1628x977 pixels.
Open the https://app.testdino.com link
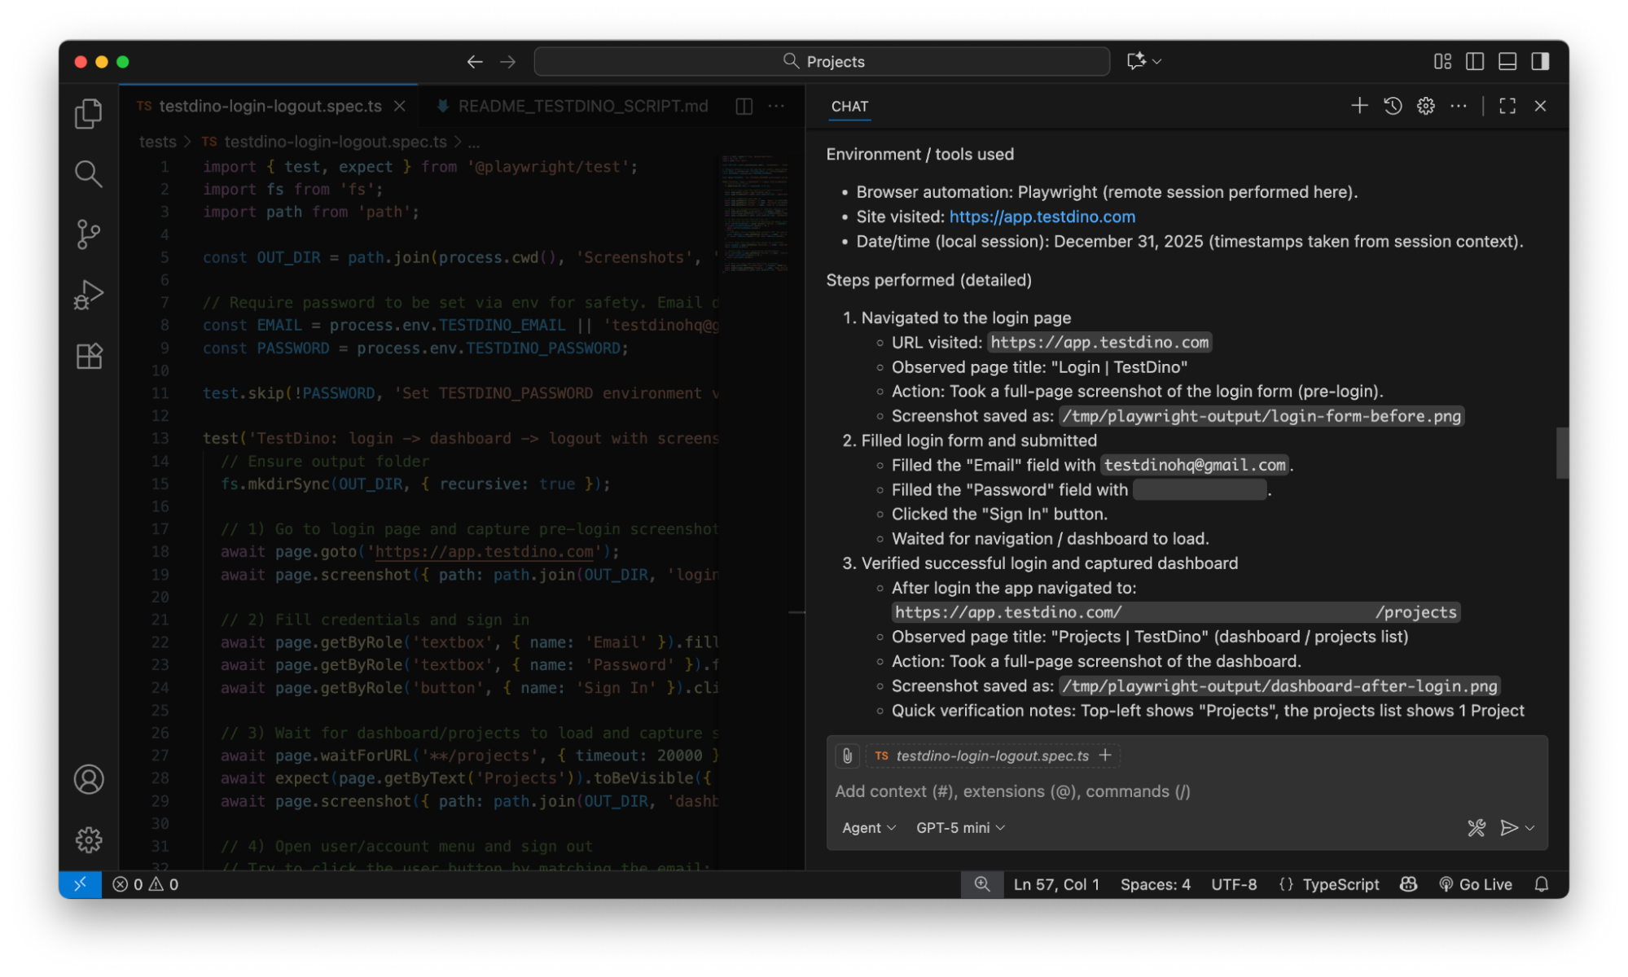(x=1042, y=217)
